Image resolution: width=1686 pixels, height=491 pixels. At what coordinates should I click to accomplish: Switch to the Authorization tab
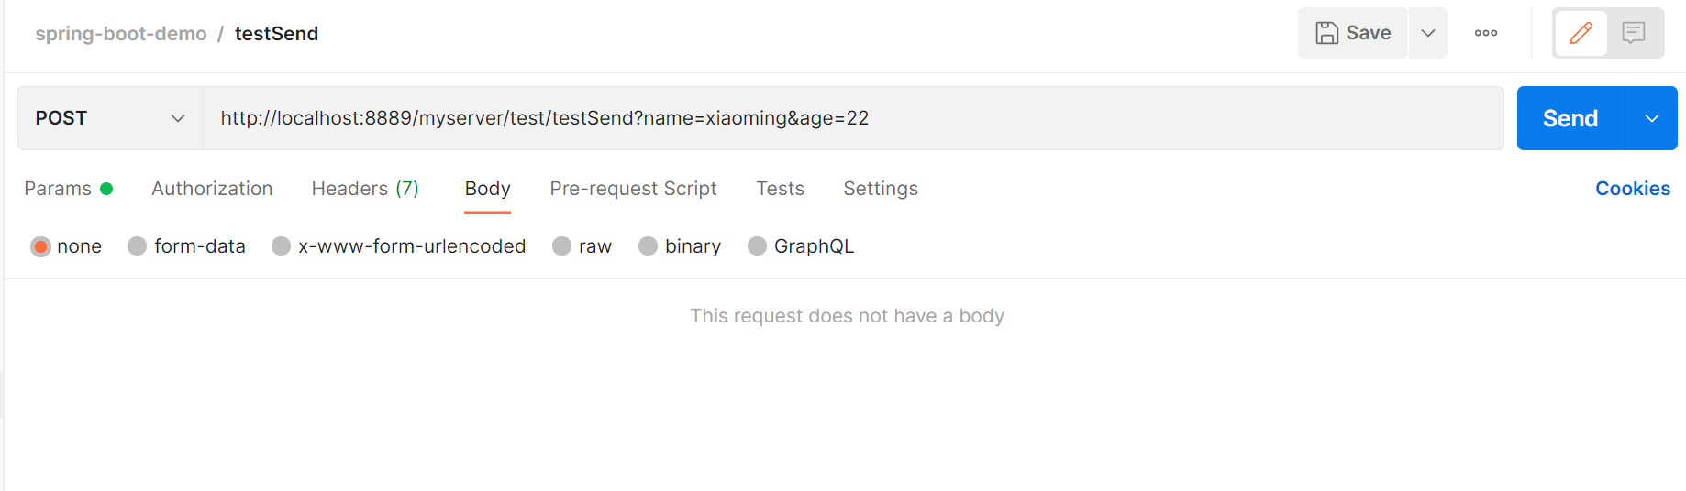212,189
